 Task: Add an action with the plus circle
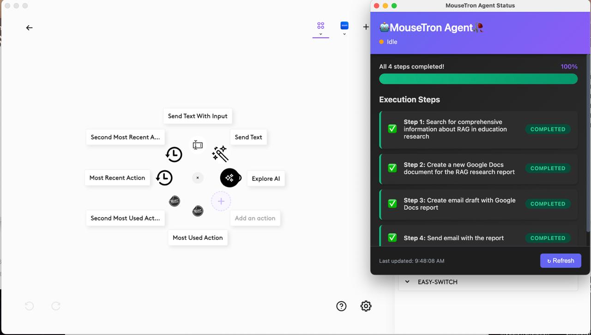[221, 201]
